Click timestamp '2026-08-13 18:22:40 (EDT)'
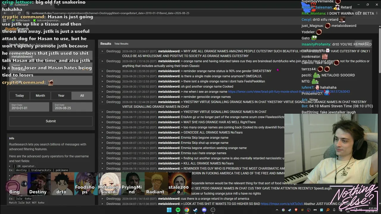 pos(139,122)
